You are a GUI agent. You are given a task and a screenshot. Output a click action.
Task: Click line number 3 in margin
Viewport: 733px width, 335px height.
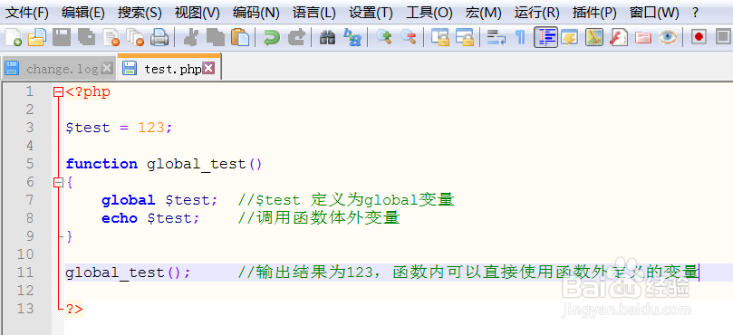tap(30, 128)
